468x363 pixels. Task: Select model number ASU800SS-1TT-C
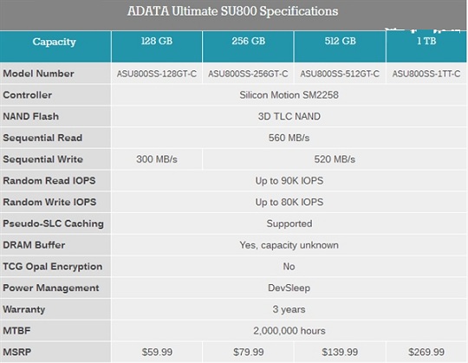tap(426, 74)
